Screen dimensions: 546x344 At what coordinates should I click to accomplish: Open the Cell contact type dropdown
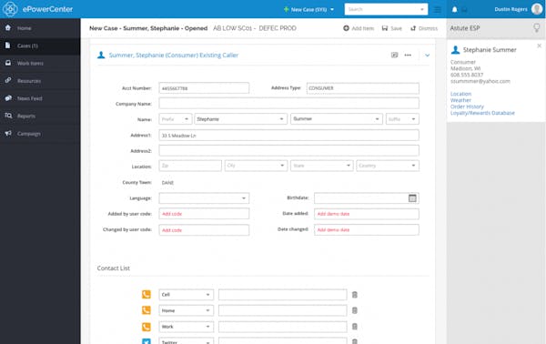(186, 295)
